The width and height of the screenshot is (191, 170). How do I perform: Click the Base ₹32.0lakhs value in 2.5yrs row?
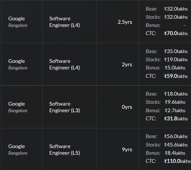pos(176,9)
